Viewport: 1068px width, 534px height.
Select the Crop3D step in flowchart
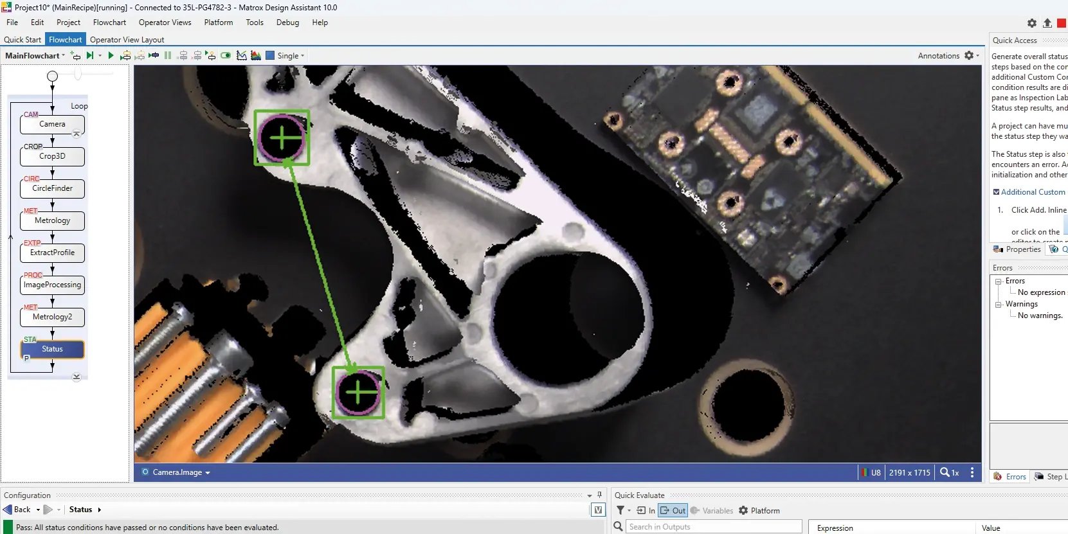tap(52, 156)
